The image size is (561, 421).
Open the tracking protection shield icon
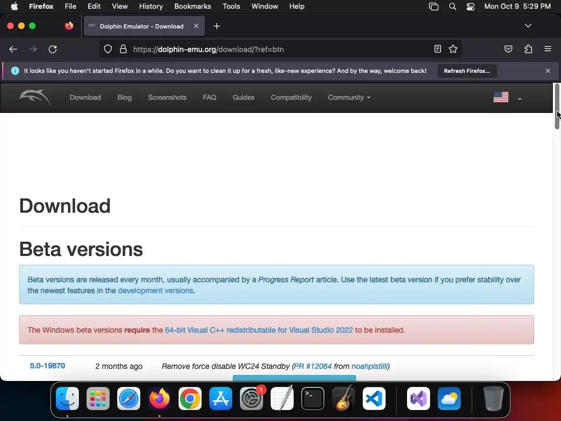tap(108, 49)
